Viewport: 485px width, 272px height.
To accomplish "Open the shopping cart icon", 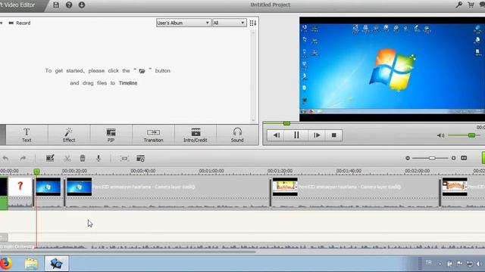I will 471,5.
